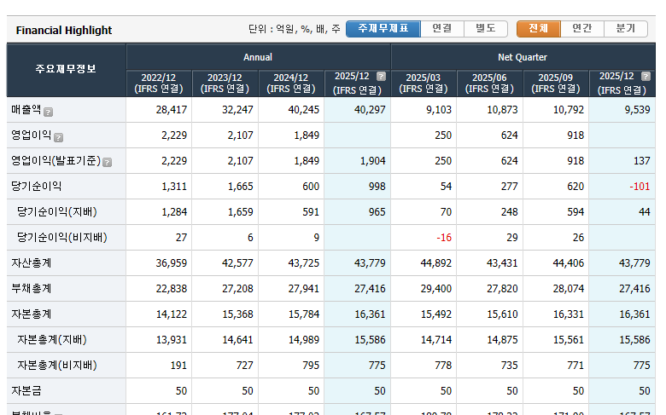Switch to 별도 statements
The image size is (666, 415).
point(485,29)
